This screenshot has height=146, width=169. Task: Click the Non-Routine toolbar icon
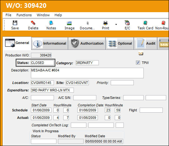(163, 23)
